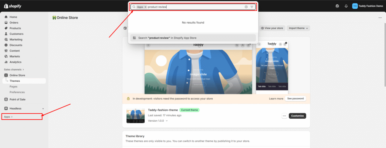Click the Online Store icon in sidebar
This screenshot has width=386, height=148.
6,75
